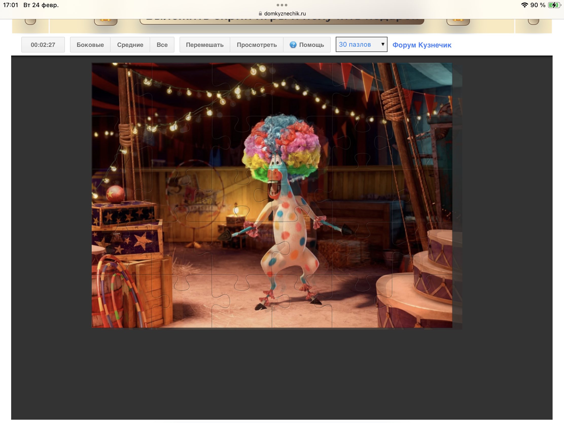Screen dimensions: 564x423
Task: Click the 00:02:27 timer button
Action: click(x=43, y=45)
